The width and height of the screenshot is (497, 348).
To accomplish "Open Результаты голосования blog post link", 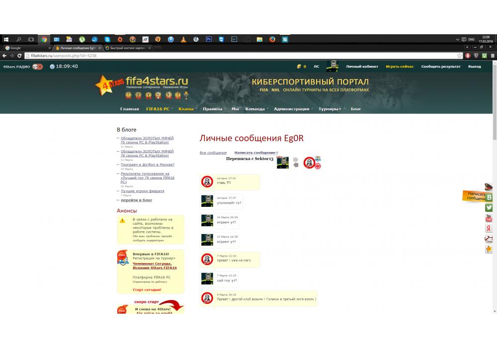I will click(148, 178).
